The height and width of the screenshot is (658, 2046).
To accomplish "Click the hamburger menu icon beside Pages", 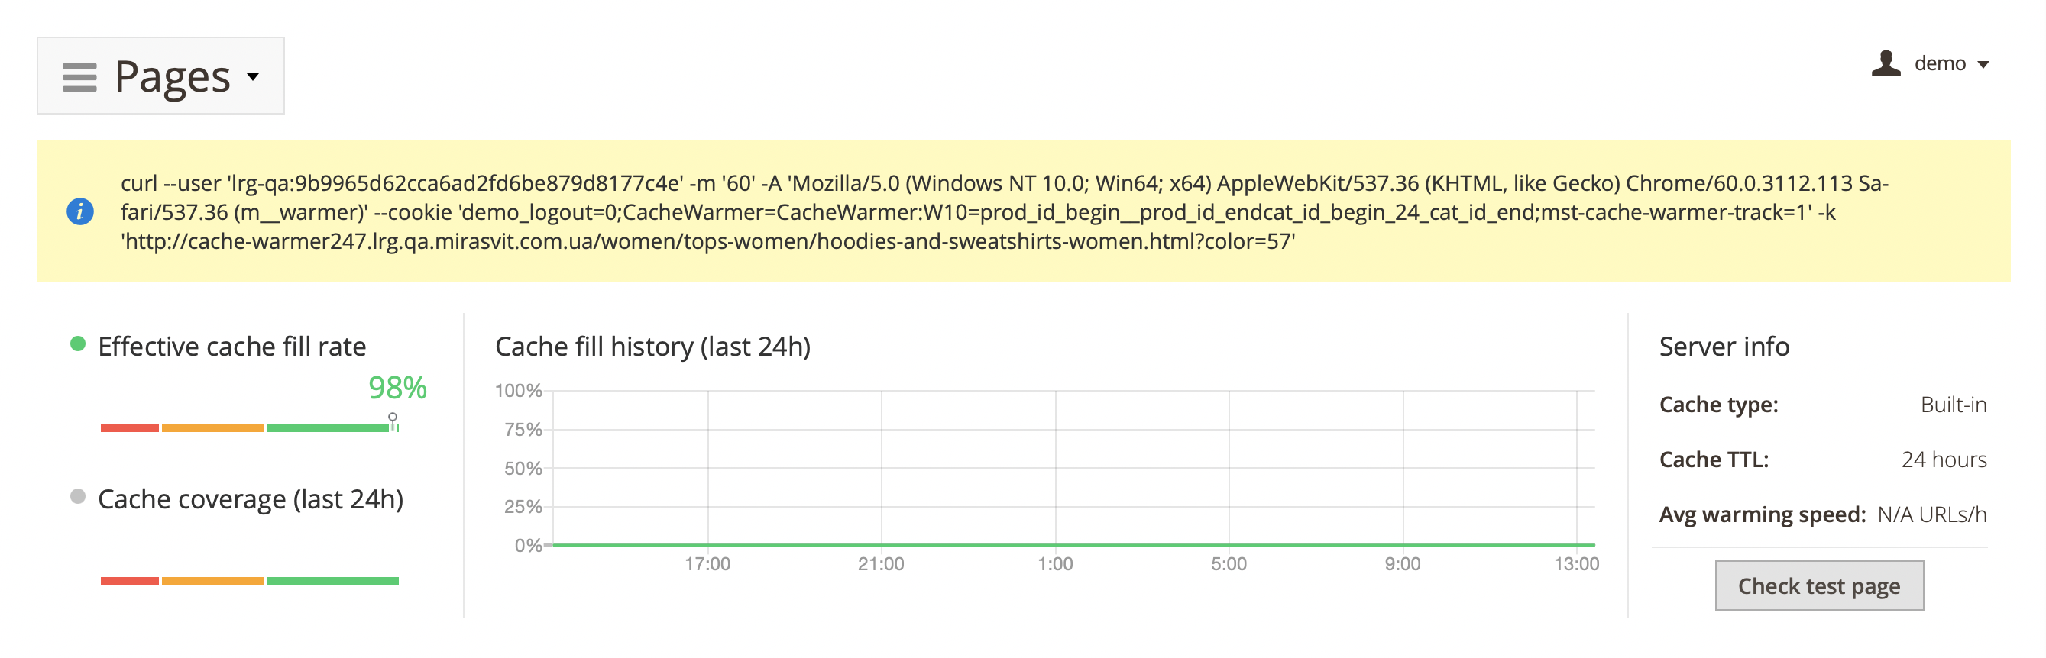I will [x=79, y=77].
